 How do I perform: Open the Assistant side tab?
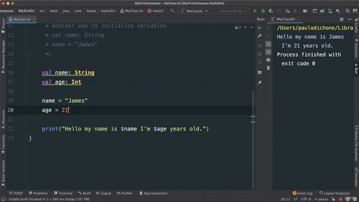[x=356, y=48]
